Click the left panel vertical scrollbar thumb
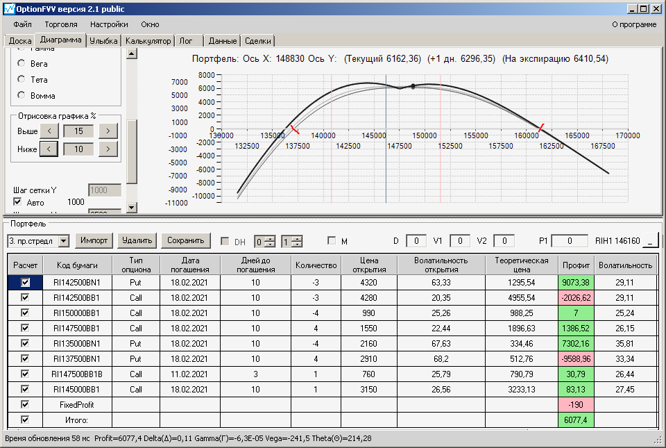The height and width of the screenshot is (448, 666). (x=131, y=151)
